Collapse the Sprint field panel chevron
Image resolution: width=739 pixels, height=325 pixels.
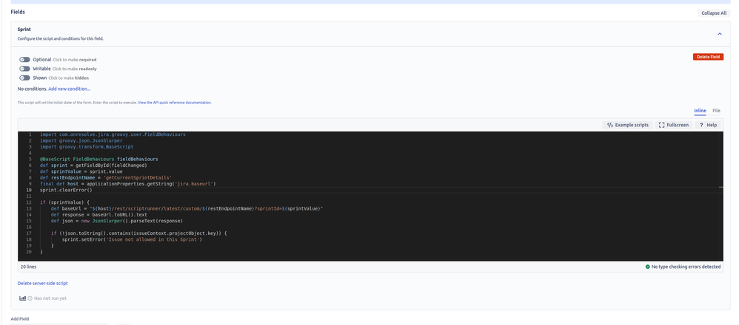coord(720,34)
